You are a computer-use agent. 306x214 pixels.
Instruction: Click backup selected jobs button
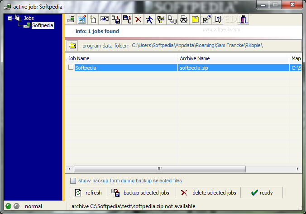point(141,193)
